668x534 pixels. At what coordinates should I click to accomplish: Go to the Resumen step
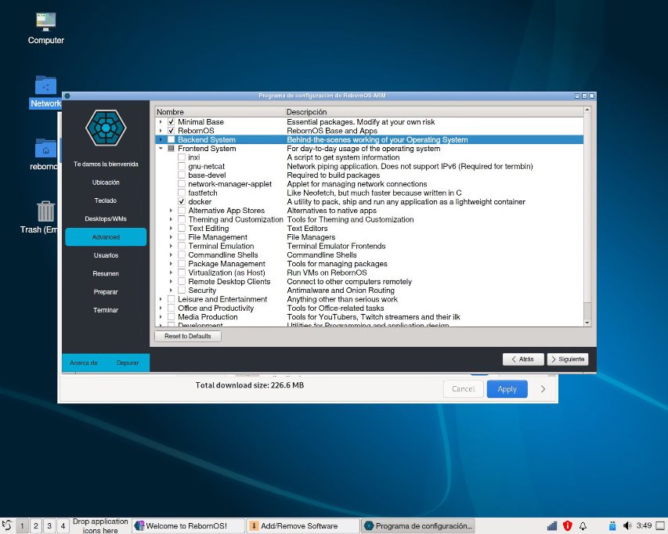pos(106,274)
